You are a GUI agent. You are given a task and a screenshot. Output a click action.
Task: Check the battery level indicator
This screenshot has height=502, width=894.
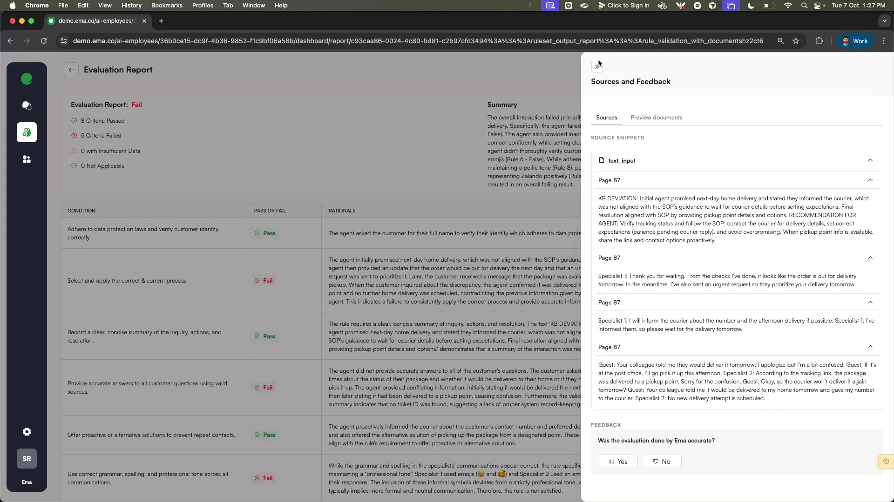pyautogui.click(x=769, y=6)
